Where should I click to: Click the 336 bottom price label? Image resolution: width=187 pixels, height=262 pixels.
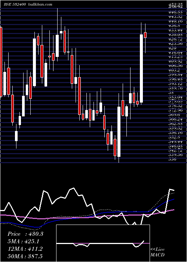pos(172,159)
